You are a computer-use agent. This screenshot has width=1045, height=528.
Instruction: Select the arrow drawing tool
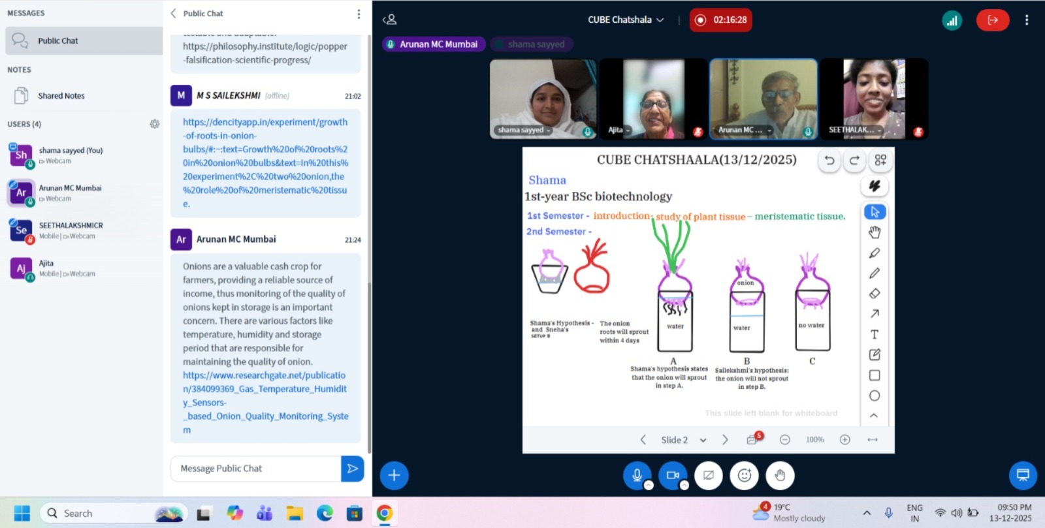click(x=875, y=314)
